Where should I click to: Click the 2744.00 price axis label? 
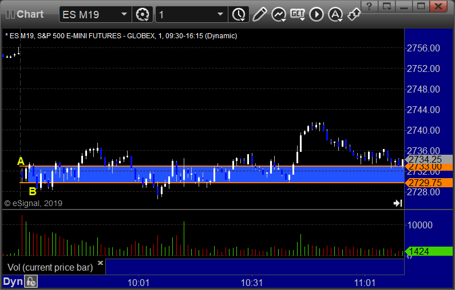(x=424, y=110)
